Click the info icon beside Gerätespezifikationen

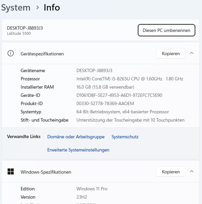(x=11, y=53)
